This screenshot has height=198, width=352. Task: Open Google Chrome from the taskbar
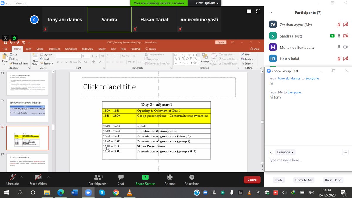[x=116, y=193]
